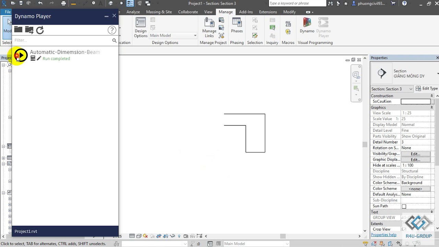Open the Design Options tool
Screen dimensions: 439x247
click(x=141, y=28)
